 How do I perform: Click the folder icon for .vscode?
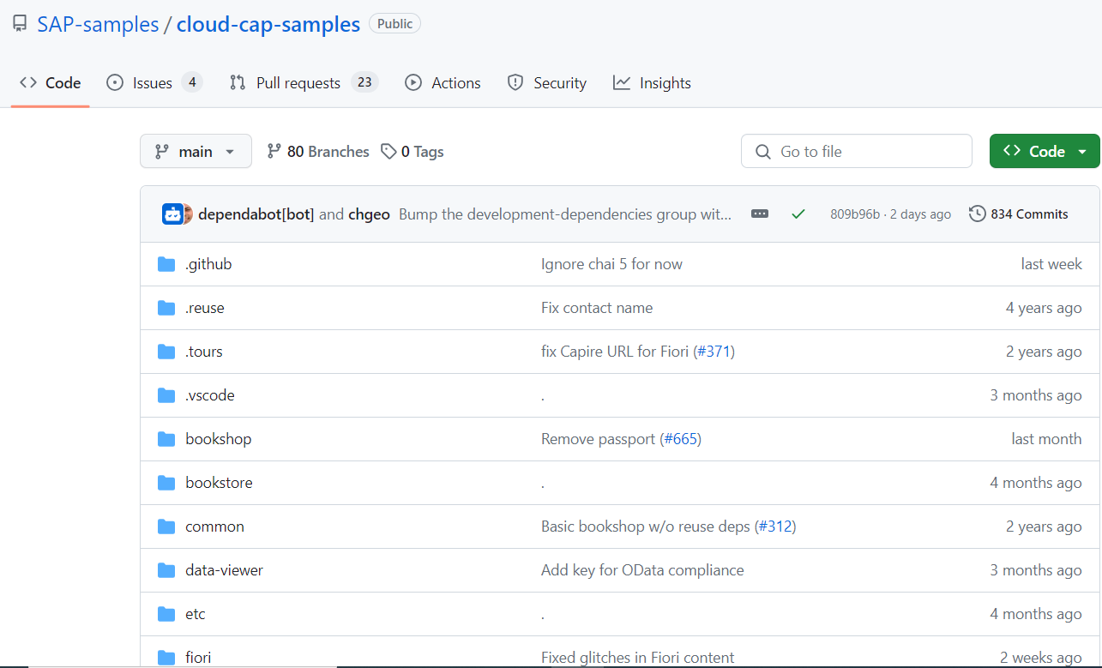pyautogui.click(x=166, y=395)
